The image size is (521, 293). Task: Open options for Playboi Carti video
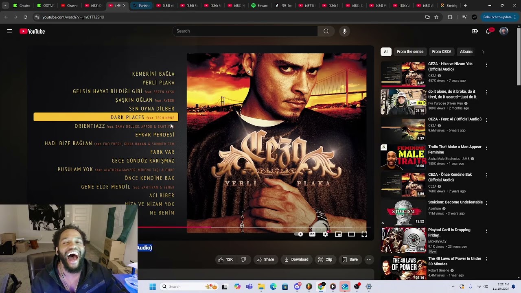(486, 231)
